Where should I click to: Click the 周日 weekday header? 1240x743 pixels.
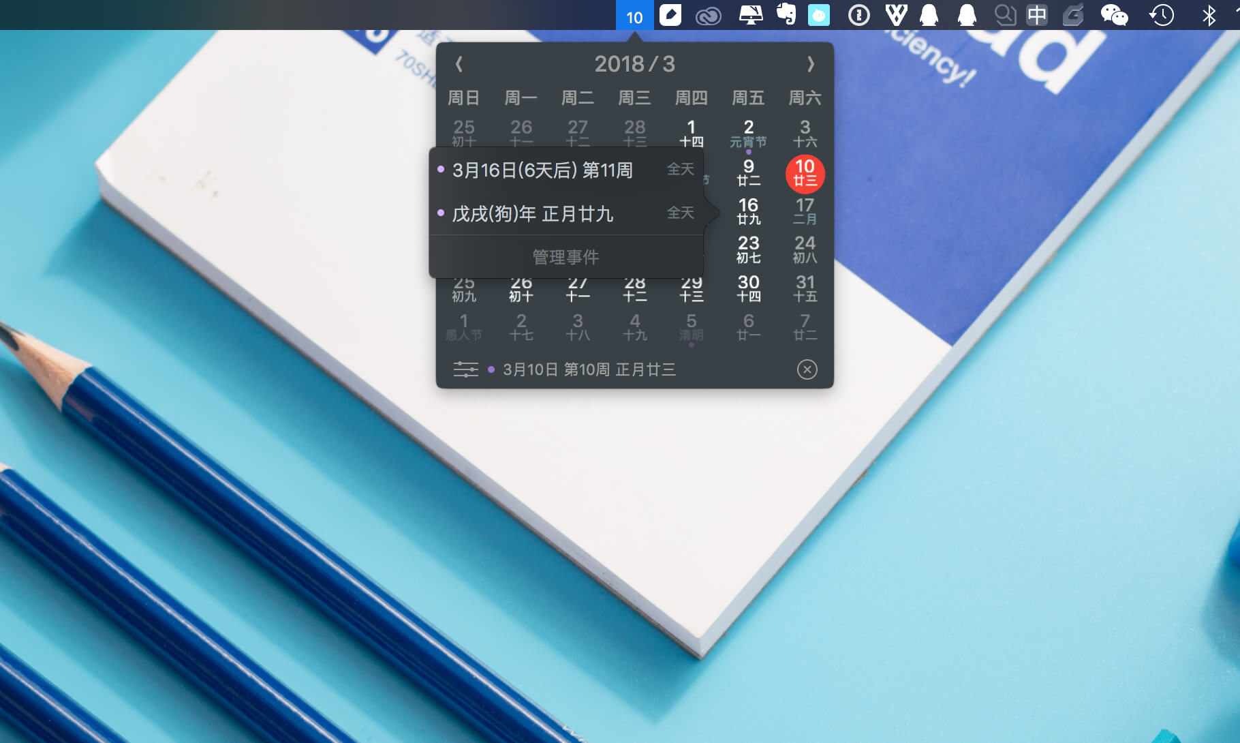coord(464,98)
